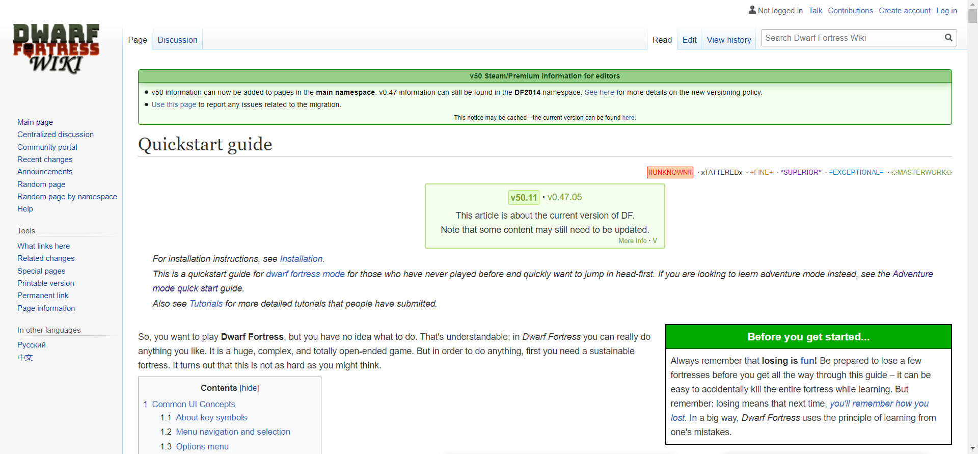Click the xTATTEREDx quality rating
The image size is (978, 454).
[x=721, y=172]
